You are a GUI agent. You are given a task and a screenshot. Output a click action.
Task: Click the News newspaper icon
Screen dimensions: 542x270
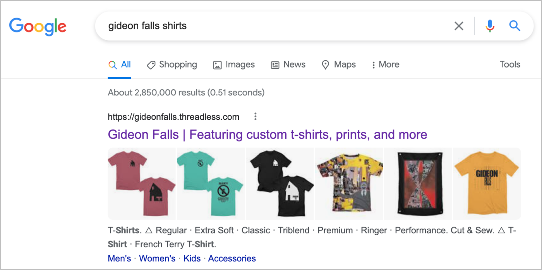pyautogui.click(x=275, y=65)
